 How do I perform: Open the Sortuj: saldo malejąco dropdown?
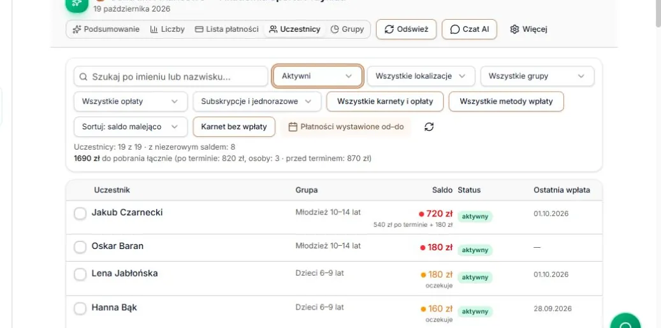tap(131, 127)
